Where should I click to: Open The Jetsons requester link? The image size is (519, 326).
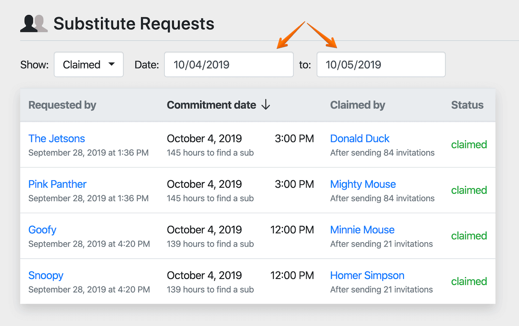click(x=57, y=139)
